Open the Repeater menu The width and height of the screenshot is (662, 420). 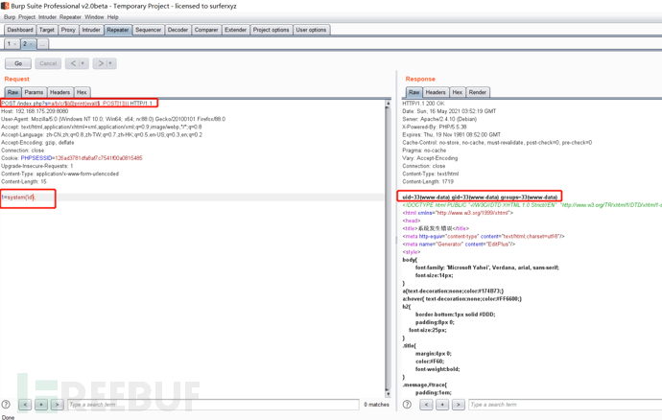click(x=70, y=17)
